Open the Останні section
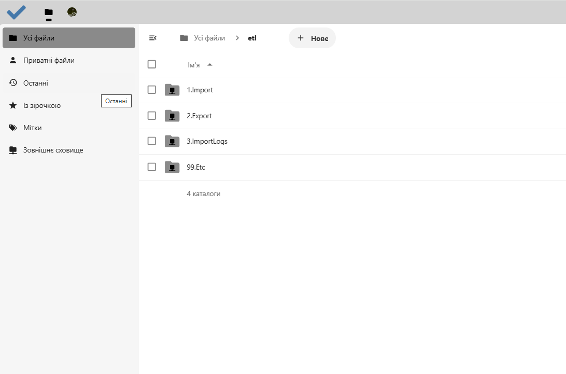566x374 pixels. [x=36, y=82]
